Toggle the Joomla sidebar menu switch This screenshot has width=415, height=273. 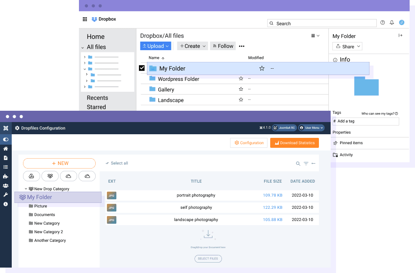(x=5, y=140)
